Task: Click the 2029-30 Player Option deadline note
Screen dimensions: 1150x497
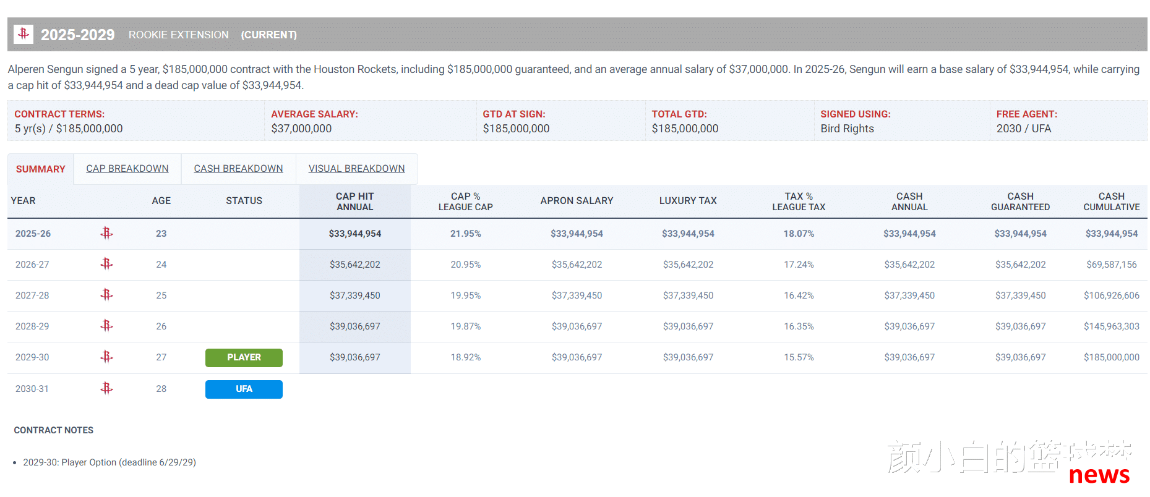Action: pyautogui.click(x=109, y=462)
